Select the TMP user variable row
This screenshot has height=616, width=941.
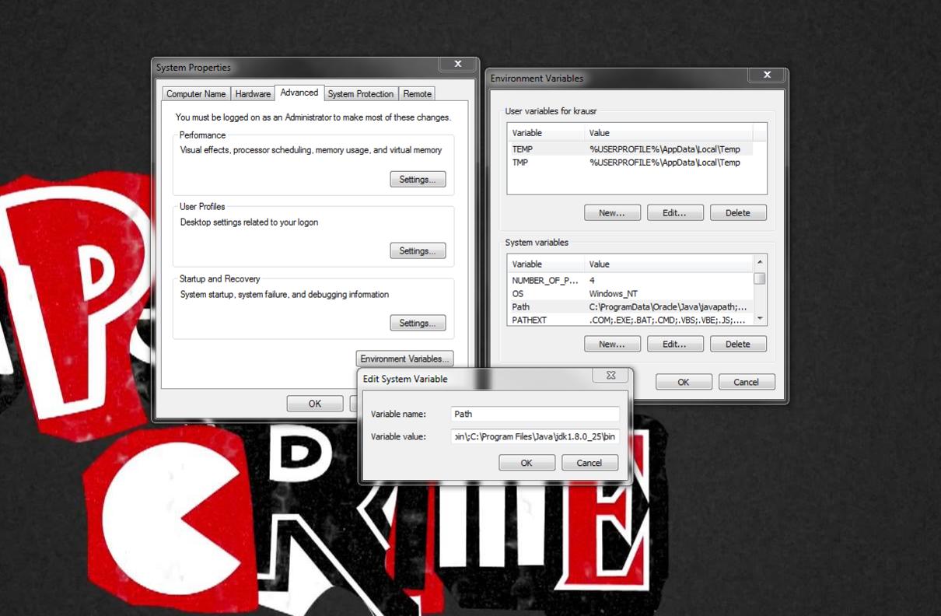click(x=630, y=163)
